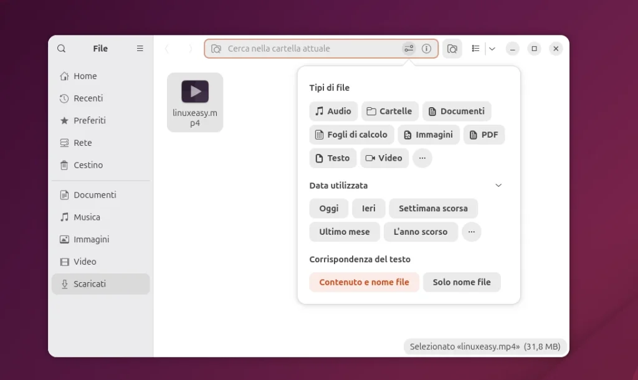
Task: Open Cestino trash in sidebar
Action: pos(88,165)
